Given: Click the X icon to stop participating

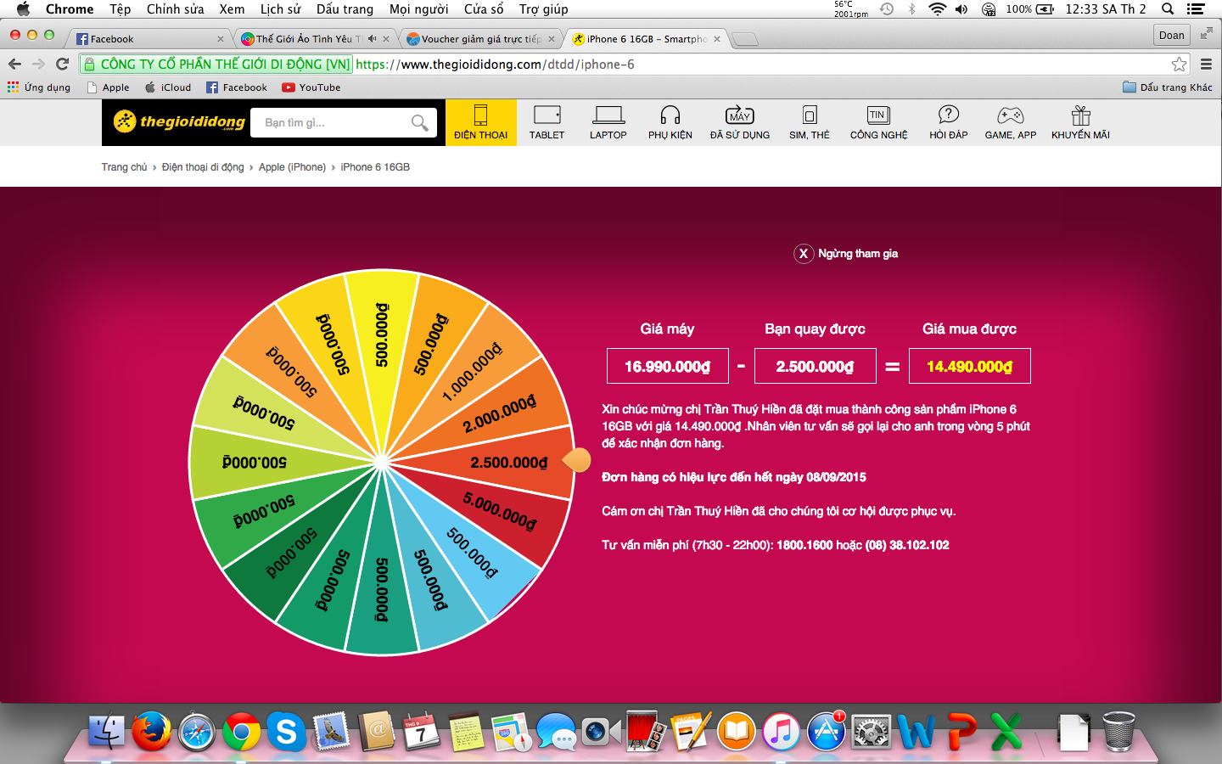Looking at the screenshot, I should click(x=804, y=254).
